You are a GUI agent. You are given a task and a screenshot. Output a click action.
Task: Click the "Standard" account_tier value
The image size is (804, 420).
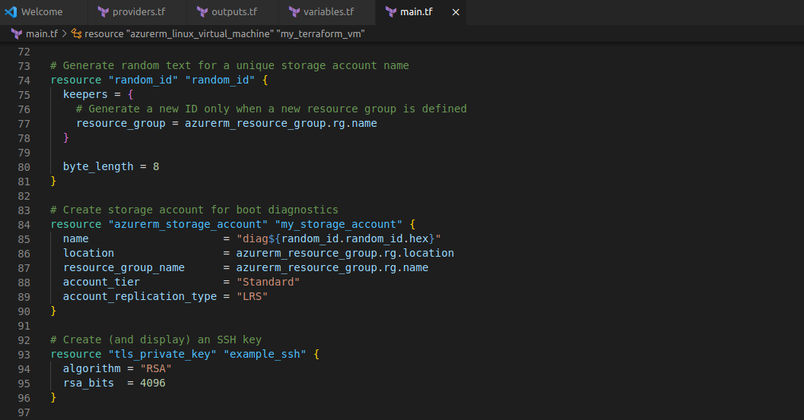tap(268, 282)
